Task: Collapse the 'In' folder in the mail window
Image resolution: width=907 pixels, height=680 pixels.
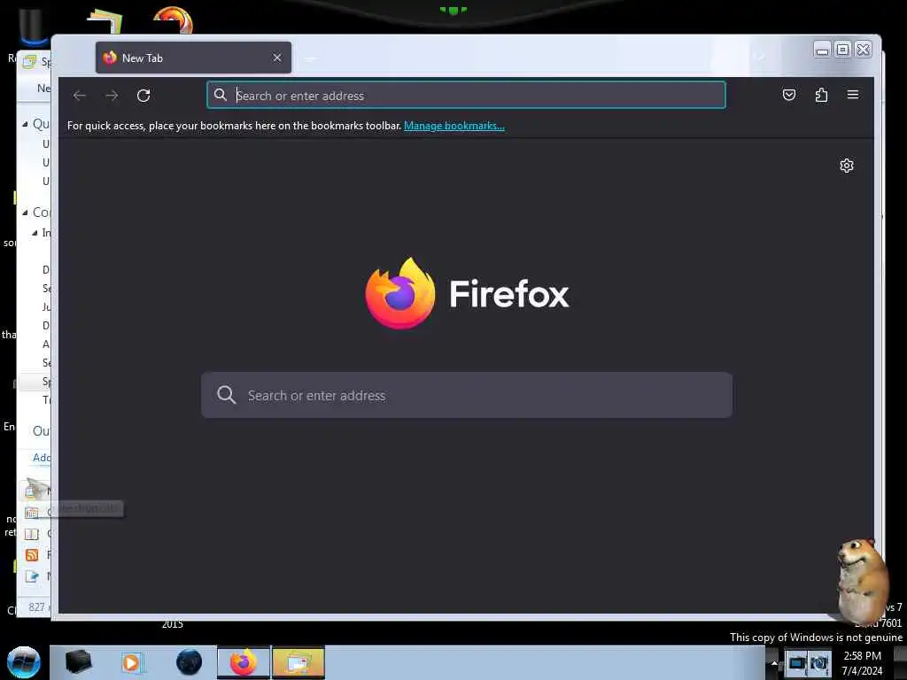Action: (x=35, y=233)
